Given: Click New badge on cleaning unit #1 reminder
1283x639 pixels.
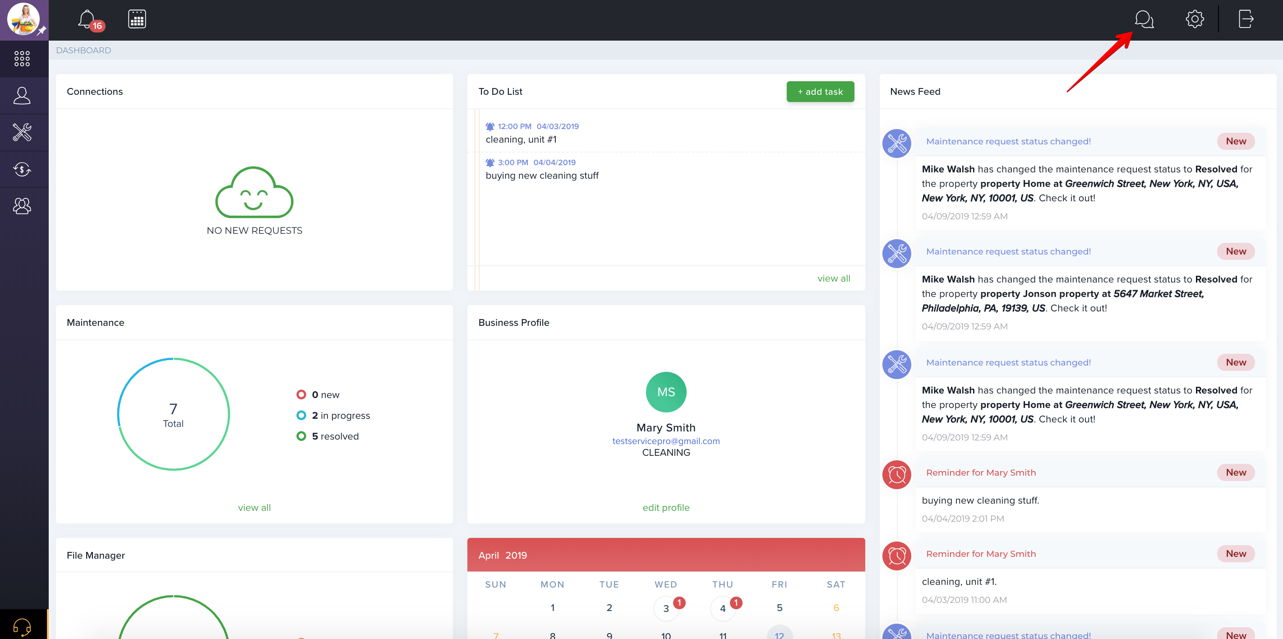Looking at the screenshot, I should pos(1236,554).
